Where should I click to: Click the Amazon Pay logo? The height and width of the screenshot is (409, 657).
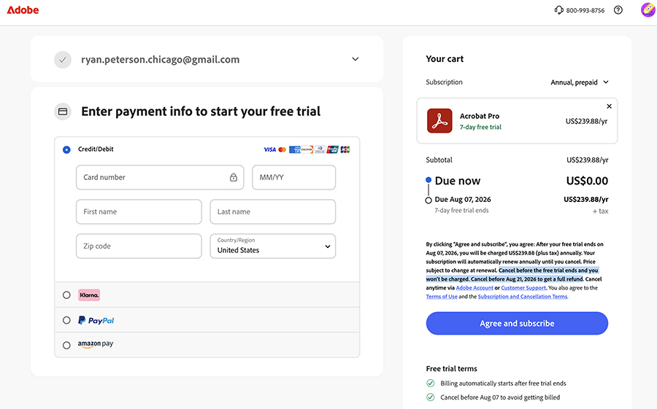pyautogui.click(x=96, y=344)
